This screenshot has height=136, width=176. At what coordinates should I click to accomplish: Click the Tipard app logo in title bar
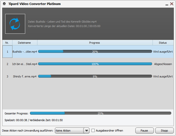point(4,4)
